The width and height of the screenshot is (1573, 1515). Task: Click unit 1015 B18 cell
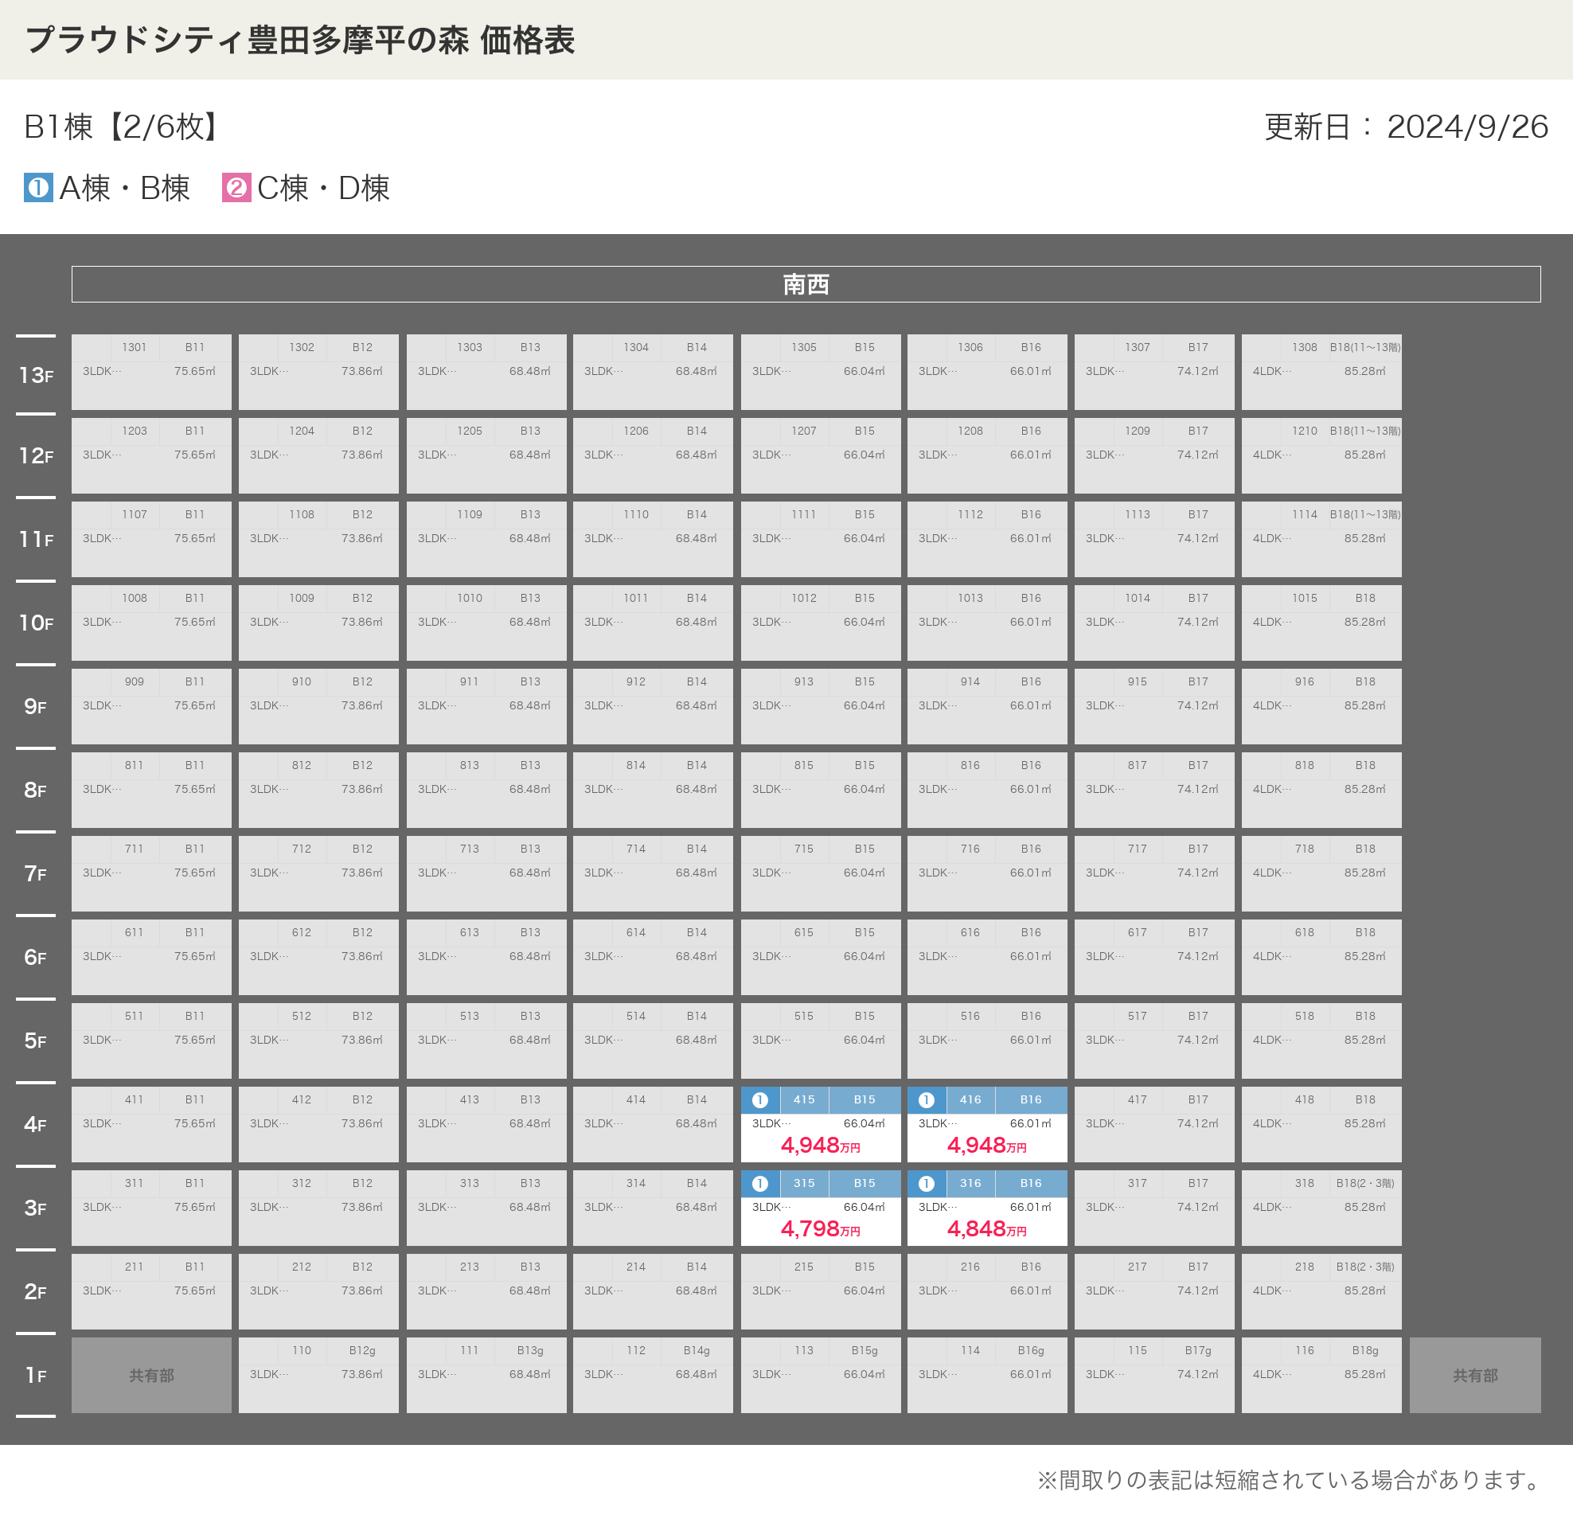1321,623
